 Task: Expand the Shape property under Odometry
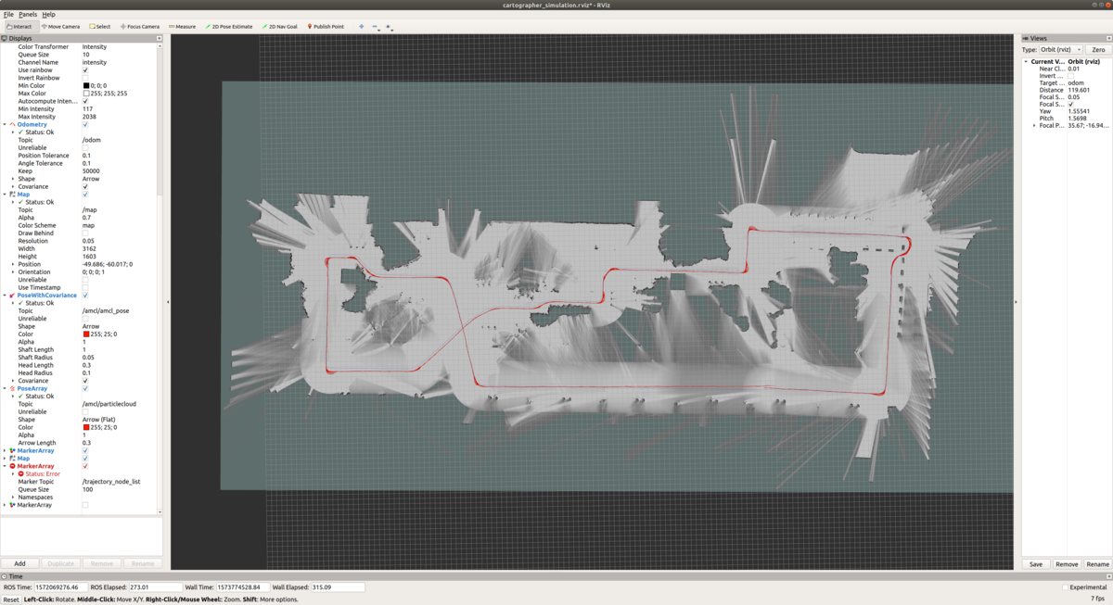tap(13, 179)
